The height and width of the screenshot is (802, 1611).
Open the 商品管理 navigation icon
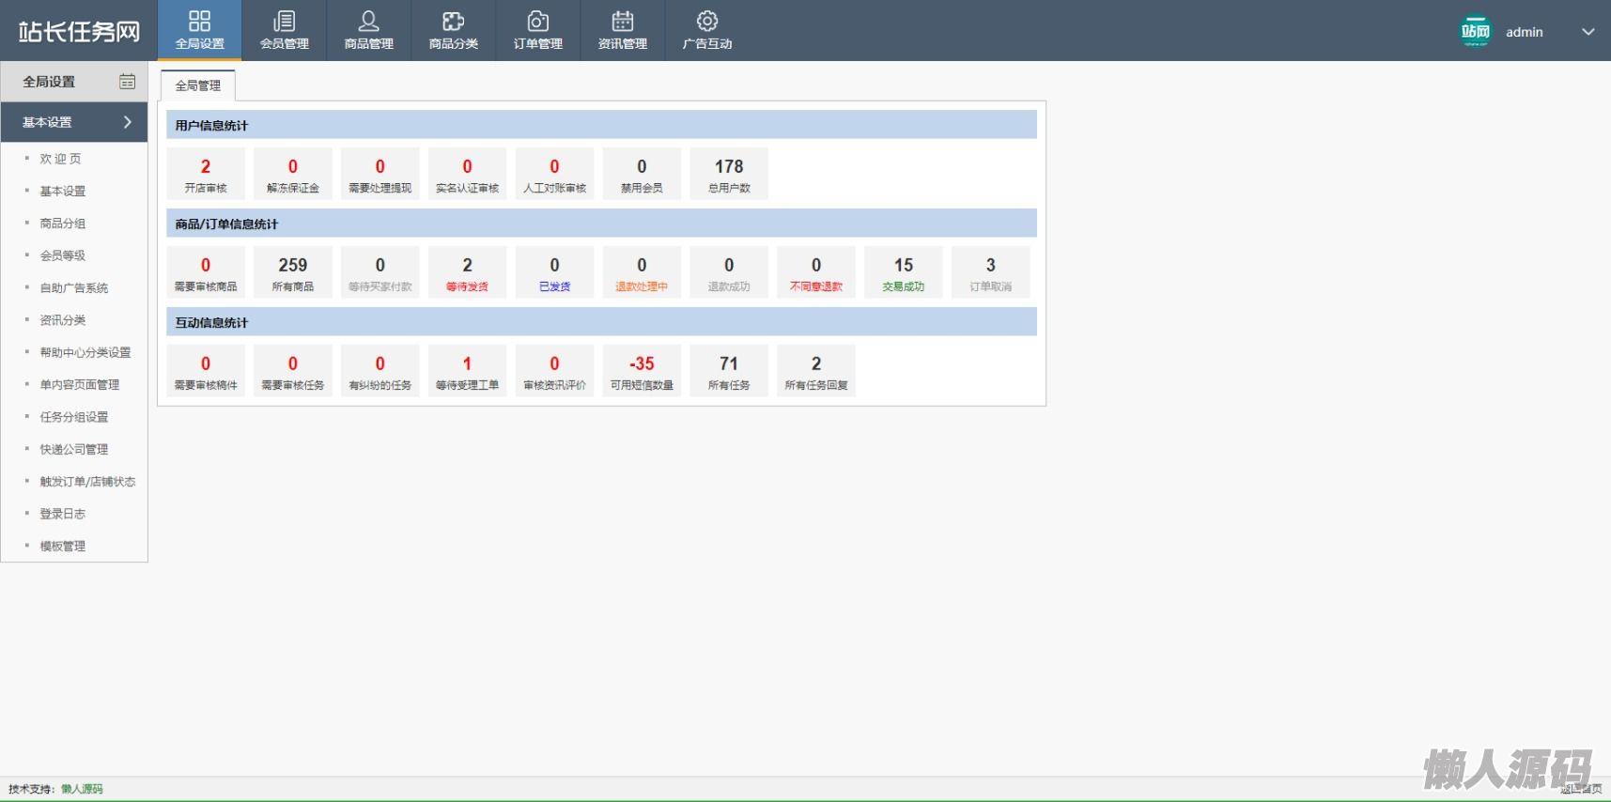pyautogui.click(x=368, y=30)
